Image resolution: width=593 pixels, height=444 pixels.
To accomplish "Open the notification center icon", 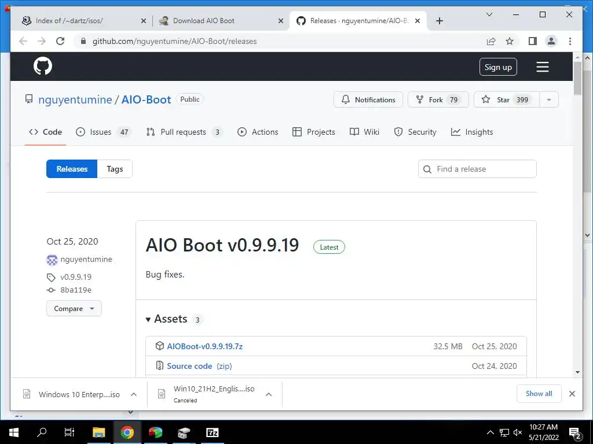I will coord(574,433).
